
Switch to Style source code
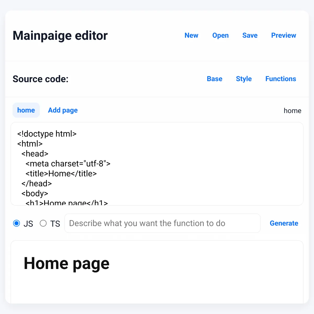point(244,79)
